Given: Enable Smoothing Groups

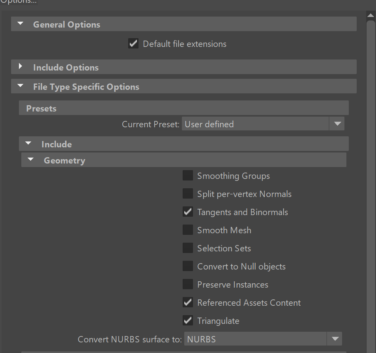Looking at the screenshot, I should pos(188,175).
